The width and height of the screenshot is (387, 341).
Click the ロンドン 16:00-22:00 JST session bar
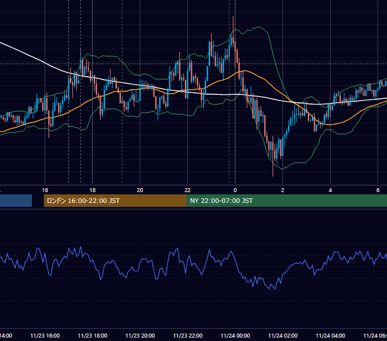point(115,201)
